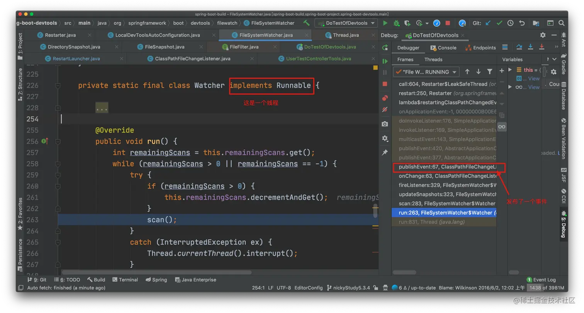Open Event Log
584x313 pixels.
541,280
